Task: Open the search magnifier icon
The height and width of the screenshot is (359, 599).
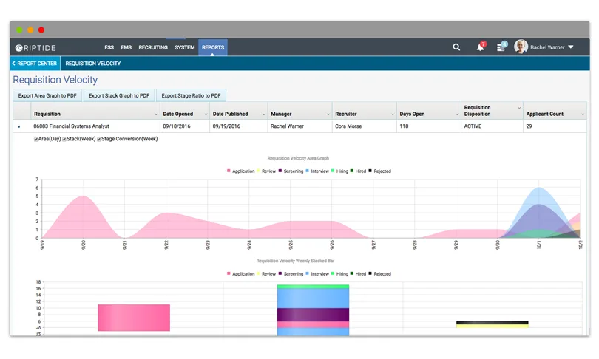Action: pyautogui.click(x=456, y=47)
